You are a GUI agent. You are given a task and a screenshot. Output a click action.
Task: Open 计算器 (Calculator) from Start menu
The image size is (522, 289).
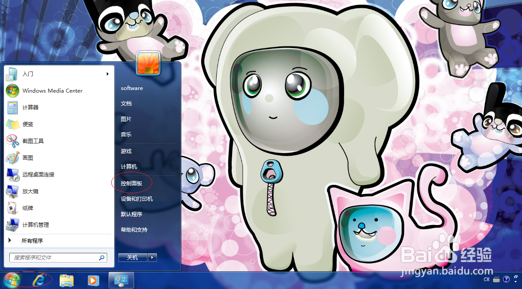(59, 107)
